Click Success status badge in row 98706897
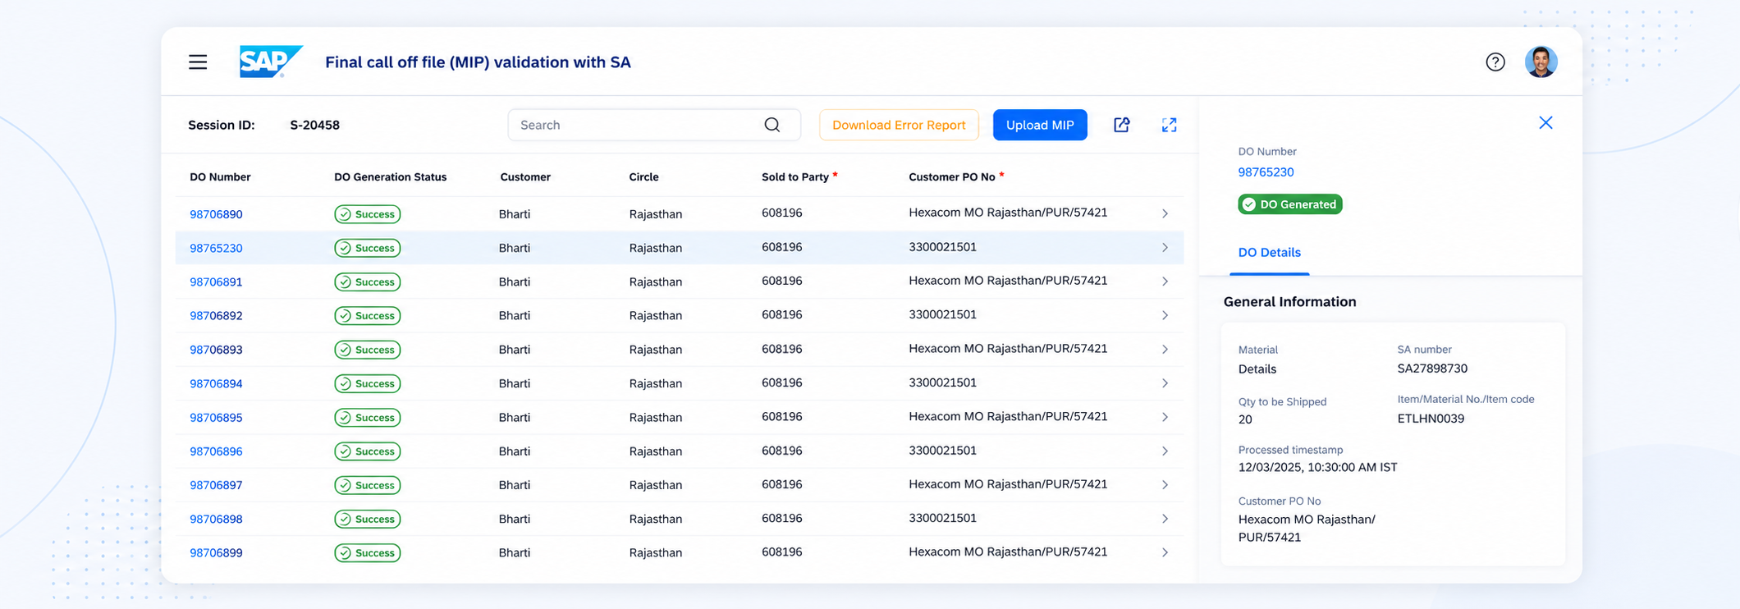The image size is (1740, 609). 368,486
